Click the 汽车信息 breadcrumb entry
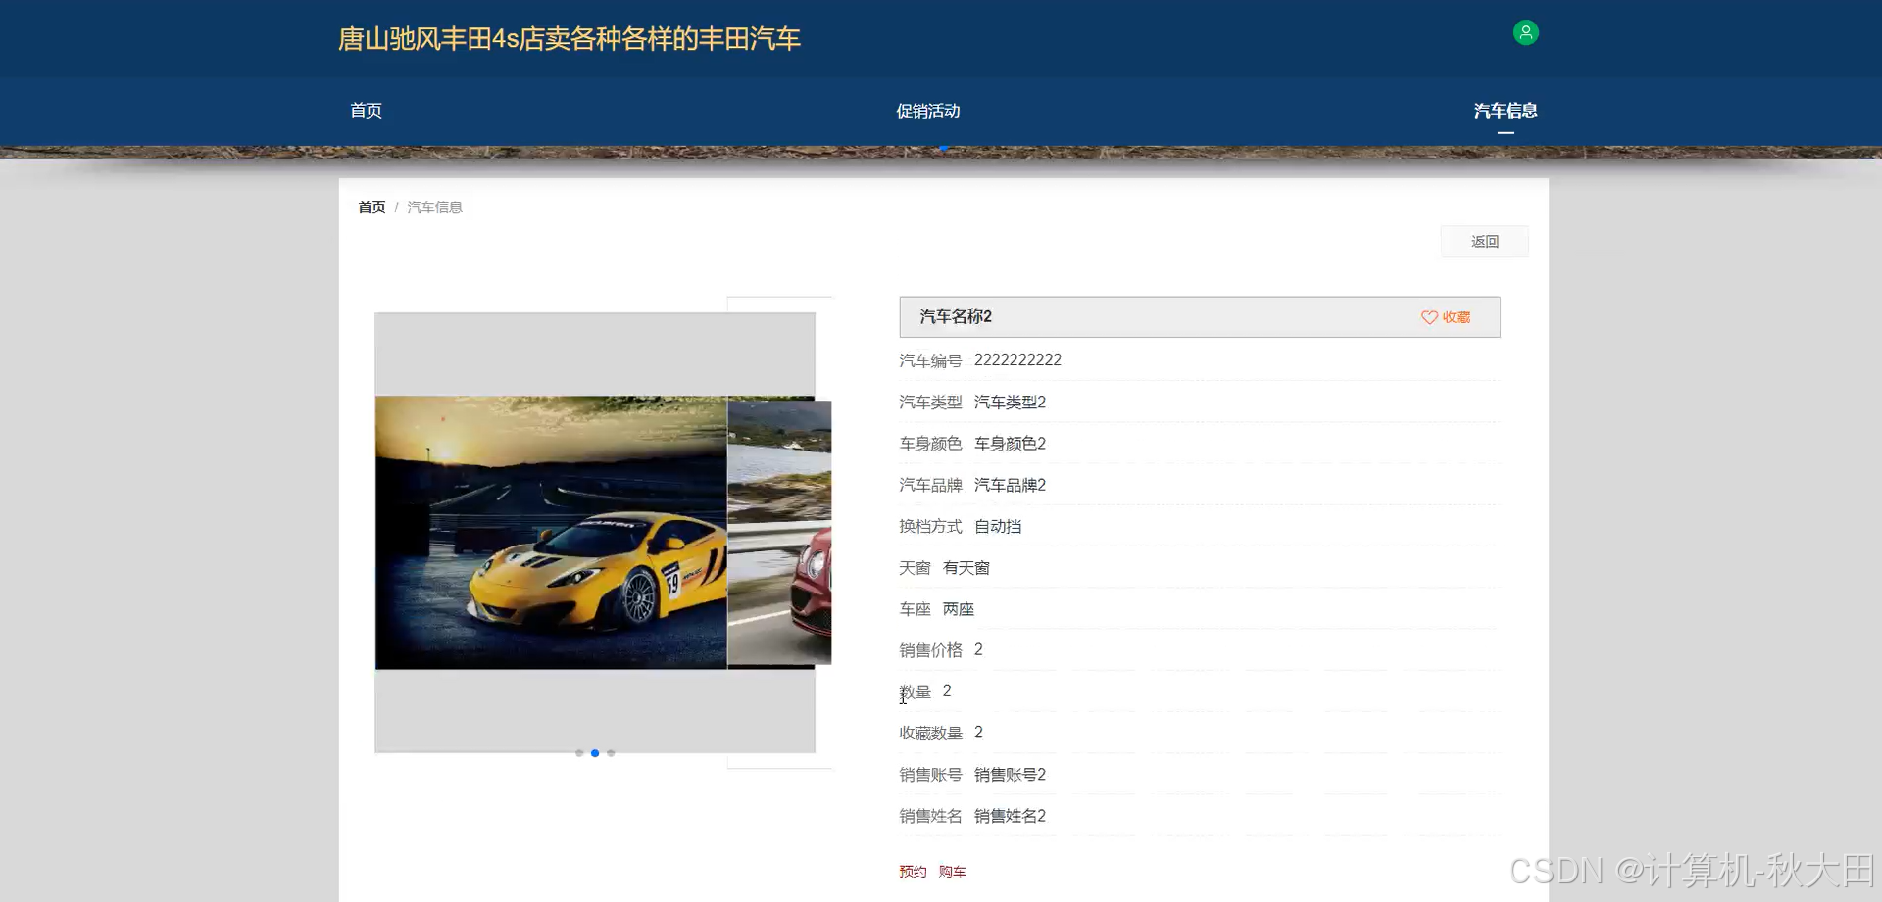 tap(434, 206)
